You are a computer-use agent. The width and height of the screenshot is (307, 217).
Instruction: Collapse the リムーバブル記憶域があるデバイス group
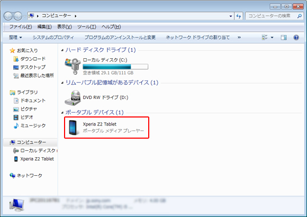point(62,83)
